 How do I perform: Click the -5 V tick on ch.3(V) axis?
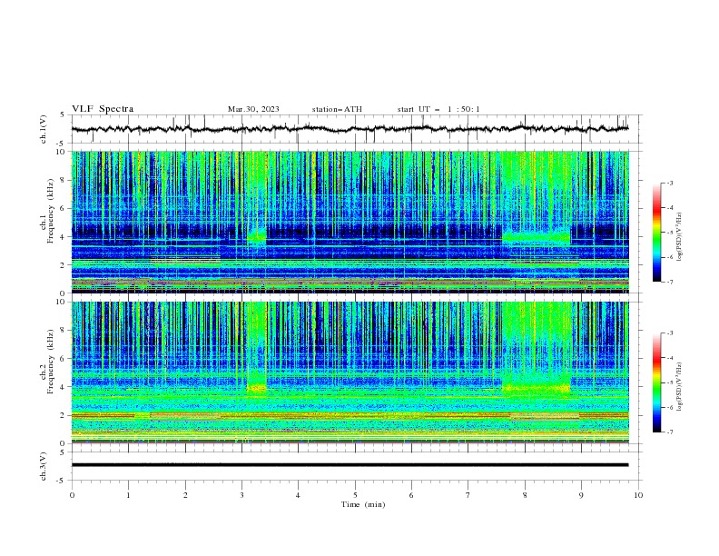(62, 481)
